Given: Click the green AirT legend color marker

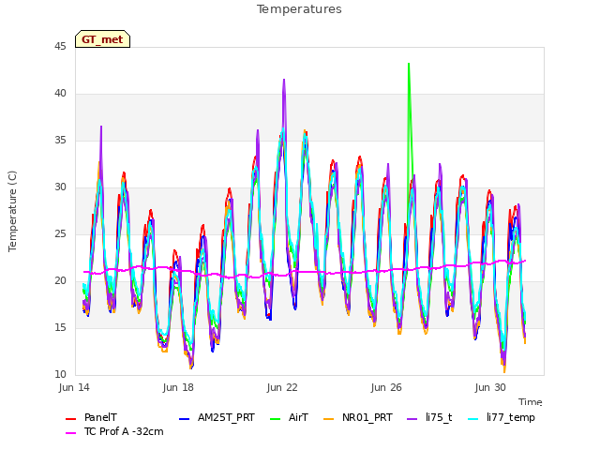Looking at the screenshot, I should pyautogui.click(x=275, y=419).
